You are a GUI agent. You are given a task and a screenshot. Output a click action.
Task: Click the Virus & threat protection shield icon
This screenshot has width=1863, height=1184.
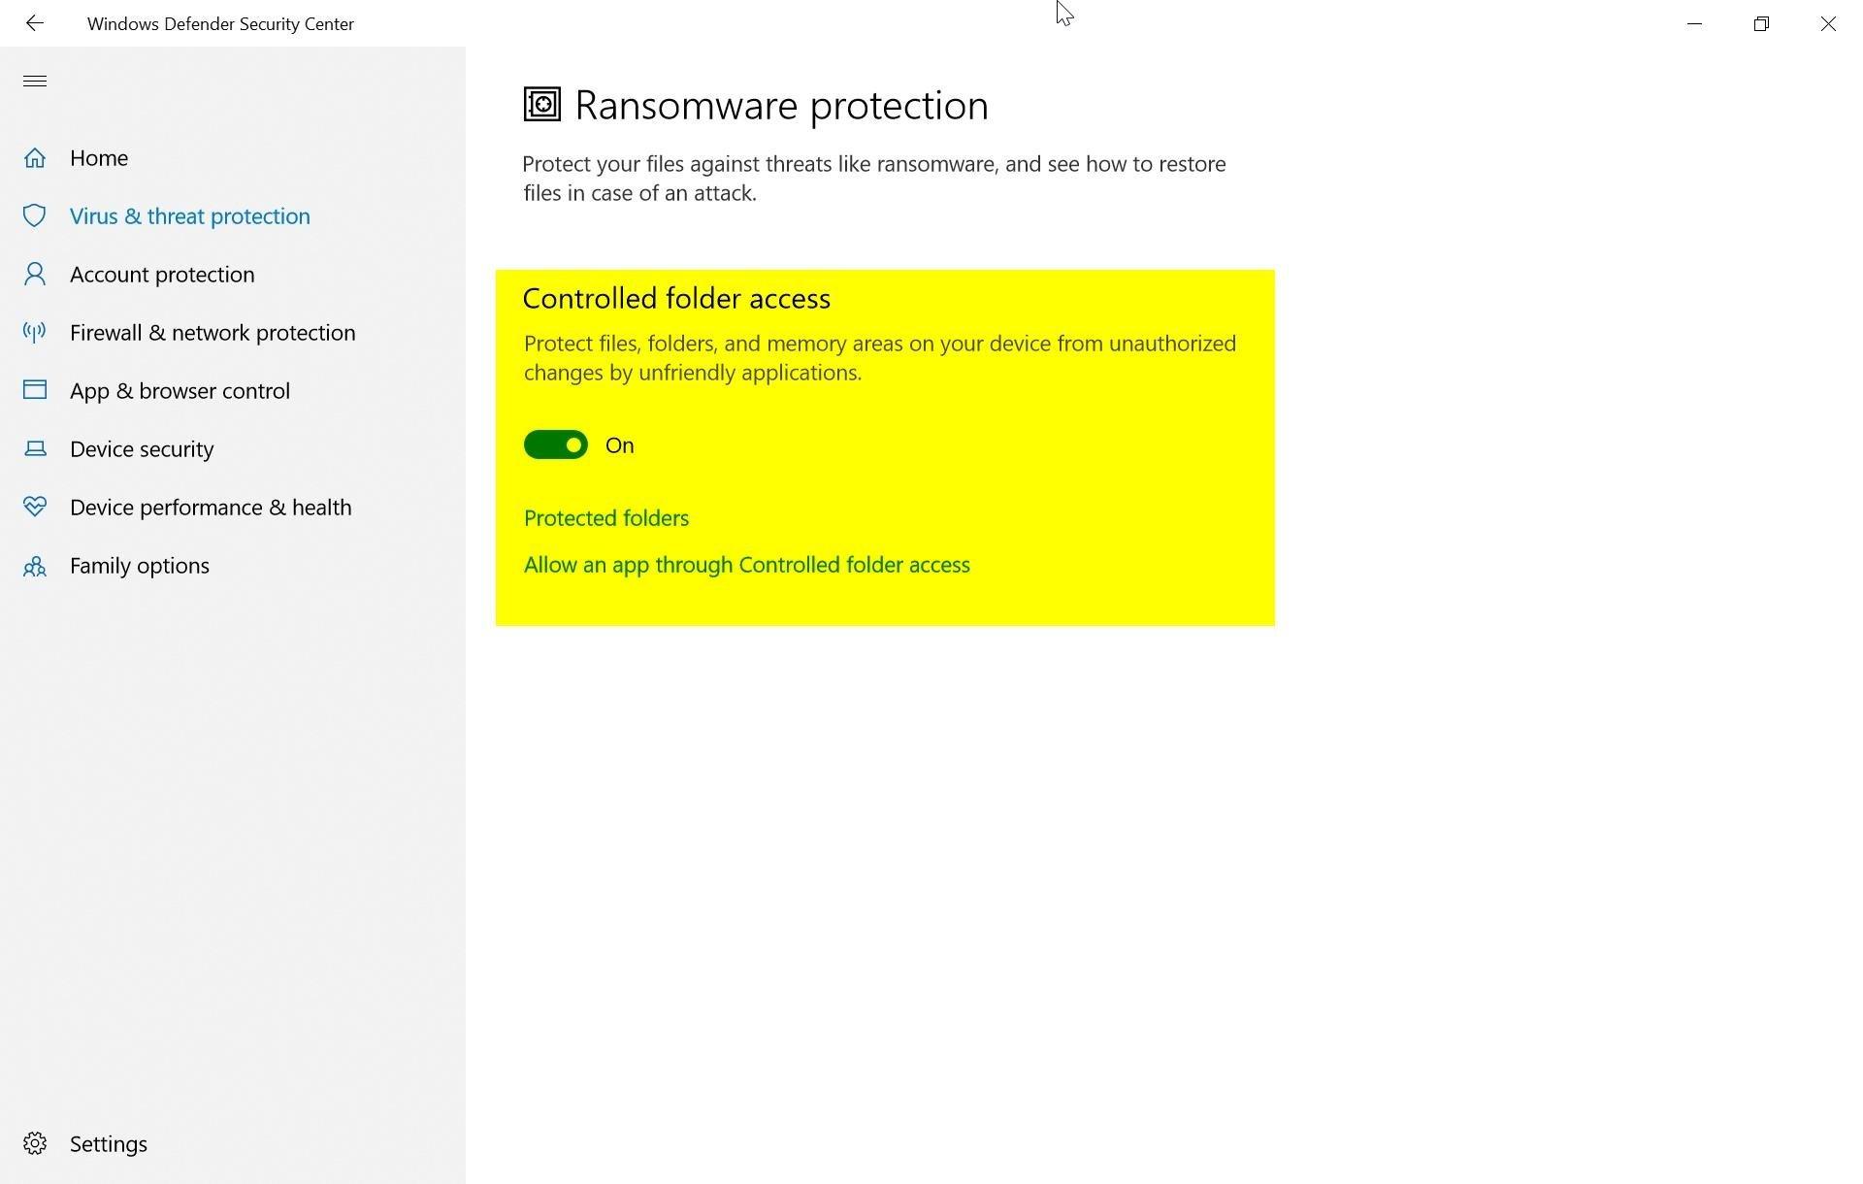tap(35, 215)
